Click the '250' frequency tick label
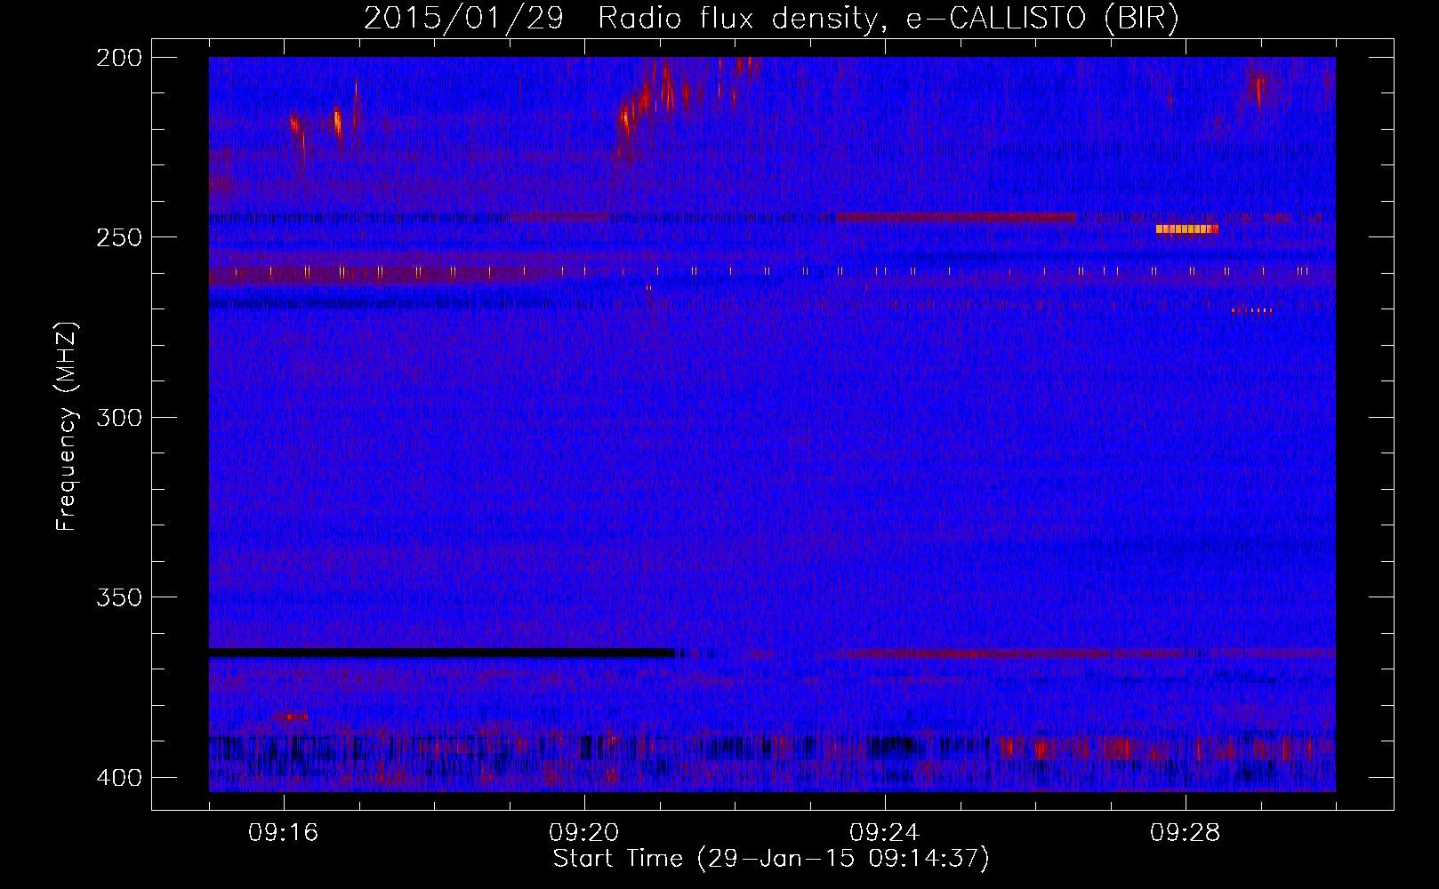Screen dimensions: 1439x889 [118, 237]
